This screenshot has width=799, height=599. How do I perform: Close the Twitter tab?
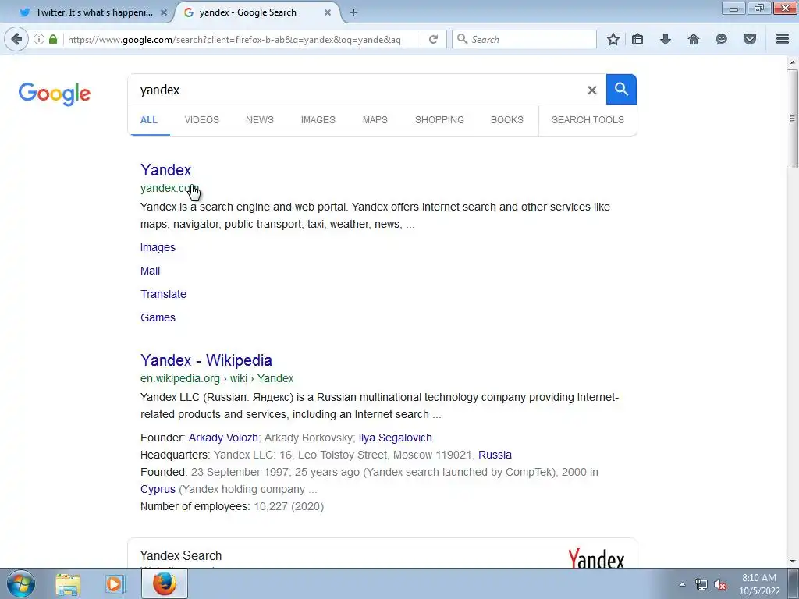(x=164, y=12)
